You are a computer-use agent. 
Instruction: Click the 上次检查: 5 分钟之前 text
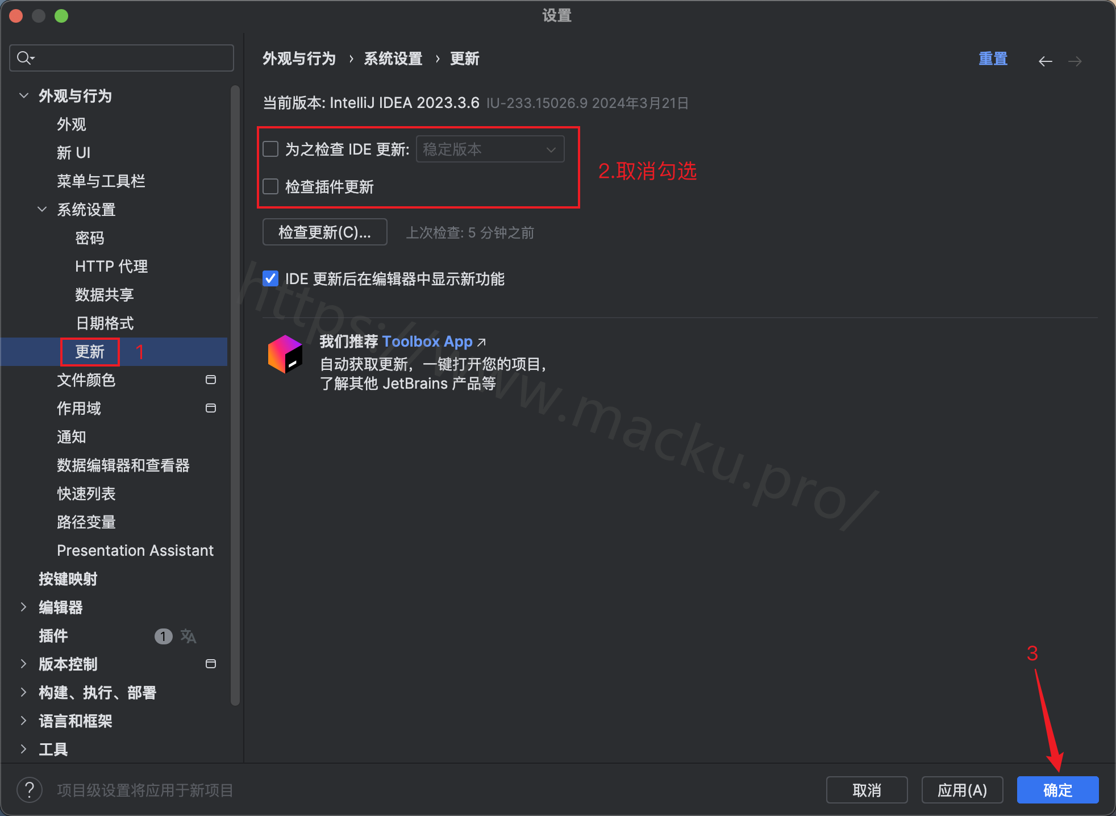click(470, 232)
